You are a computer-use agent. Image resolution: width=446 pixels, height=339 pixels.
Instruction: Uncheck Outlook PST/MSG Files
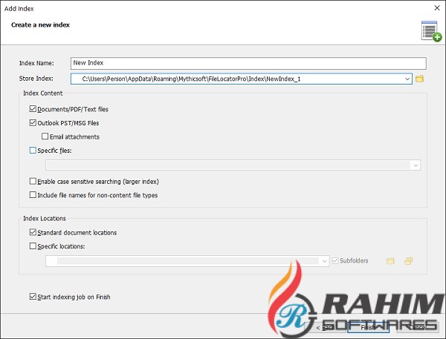click(x=33, y=122)
